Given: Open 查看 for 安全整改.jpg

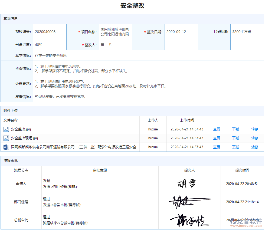Looking at the screenshot, I should point(216,129).
